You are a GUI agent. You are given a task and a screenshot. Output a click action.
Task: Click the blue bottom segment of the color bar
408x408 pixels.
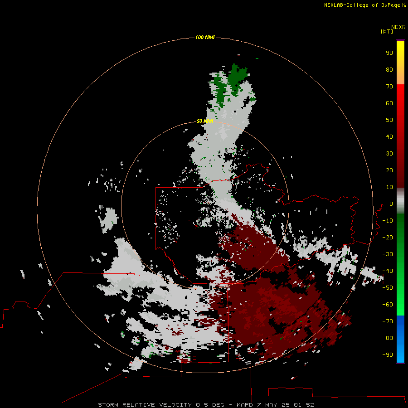pyautogui.click(x=400, y=339)
